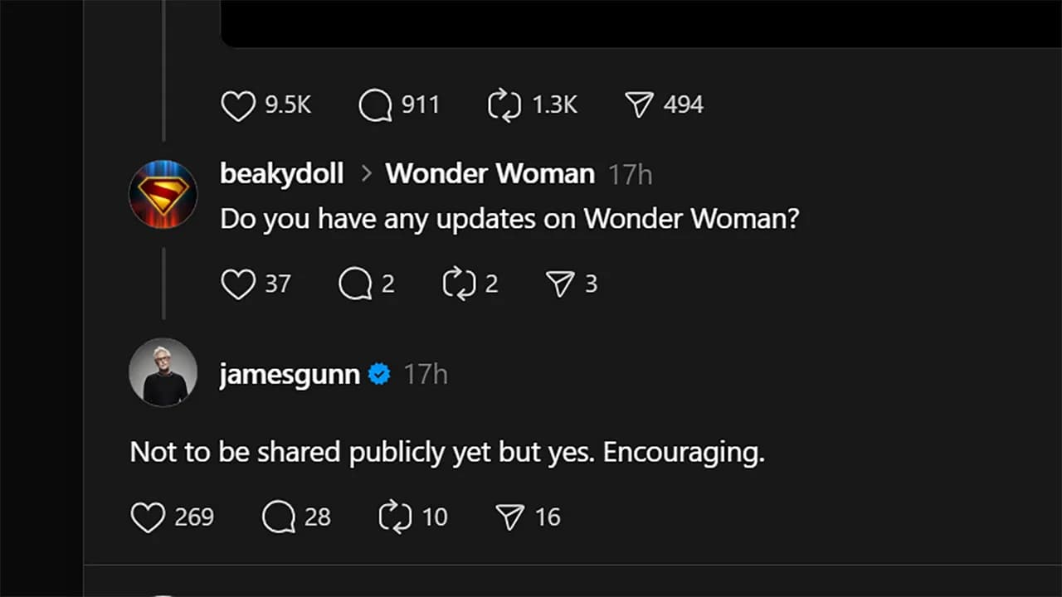Share beakydoll's post using send icon
1062x597 pixels.
click(560, 284)
